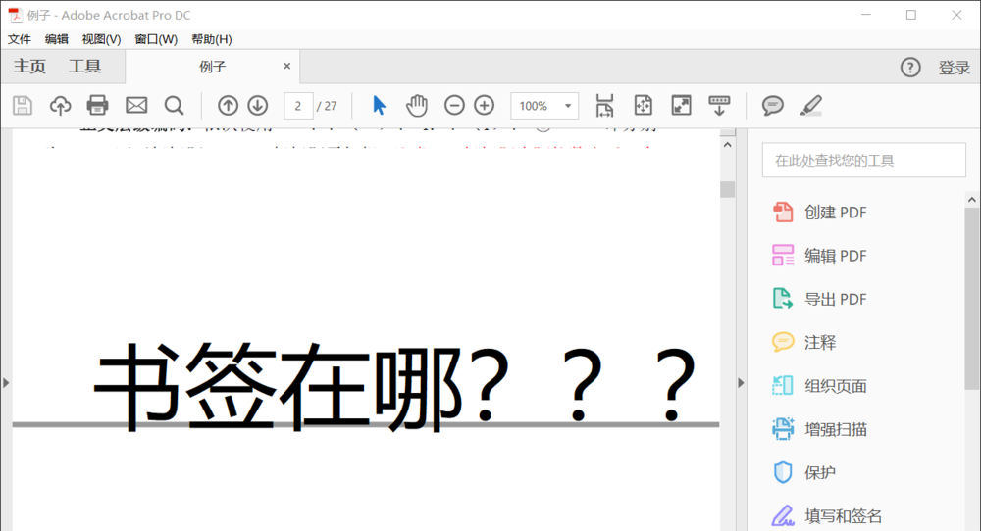981x531 pixels.
Task: Click the 登录 sign-in link
Action: pyautogui.click(x=954, y=68)
